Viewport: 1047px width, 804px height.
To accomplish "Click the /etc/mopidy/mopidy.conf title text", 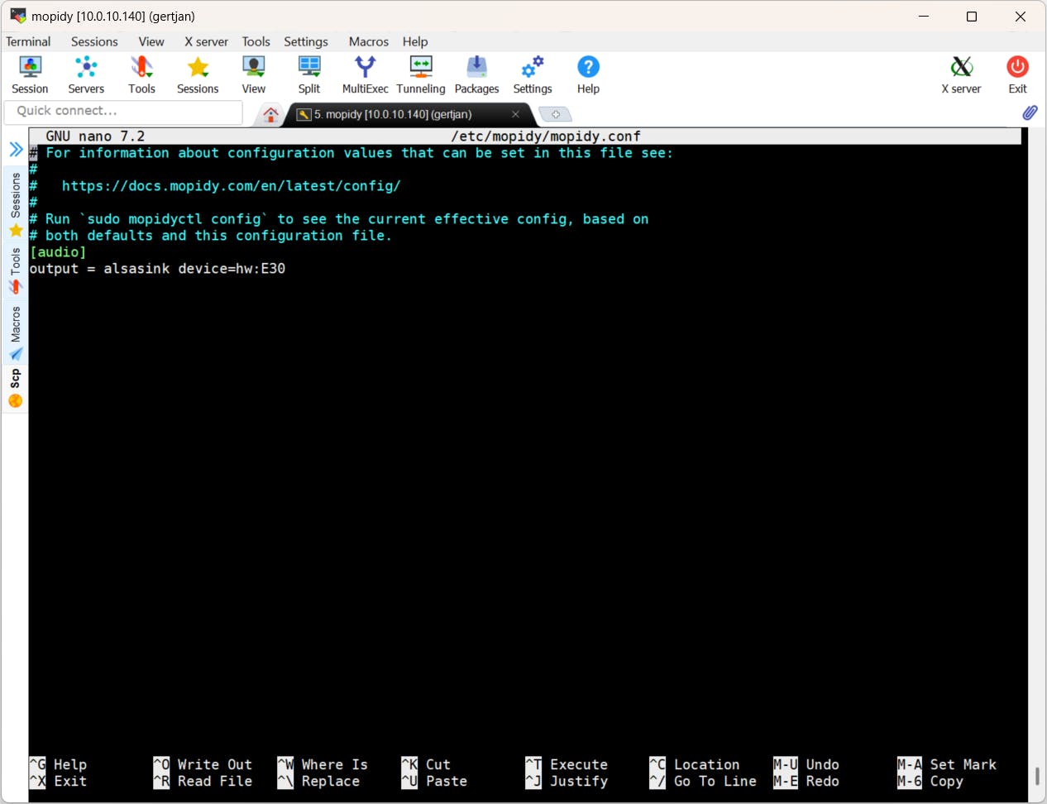I will click(546, 136).
